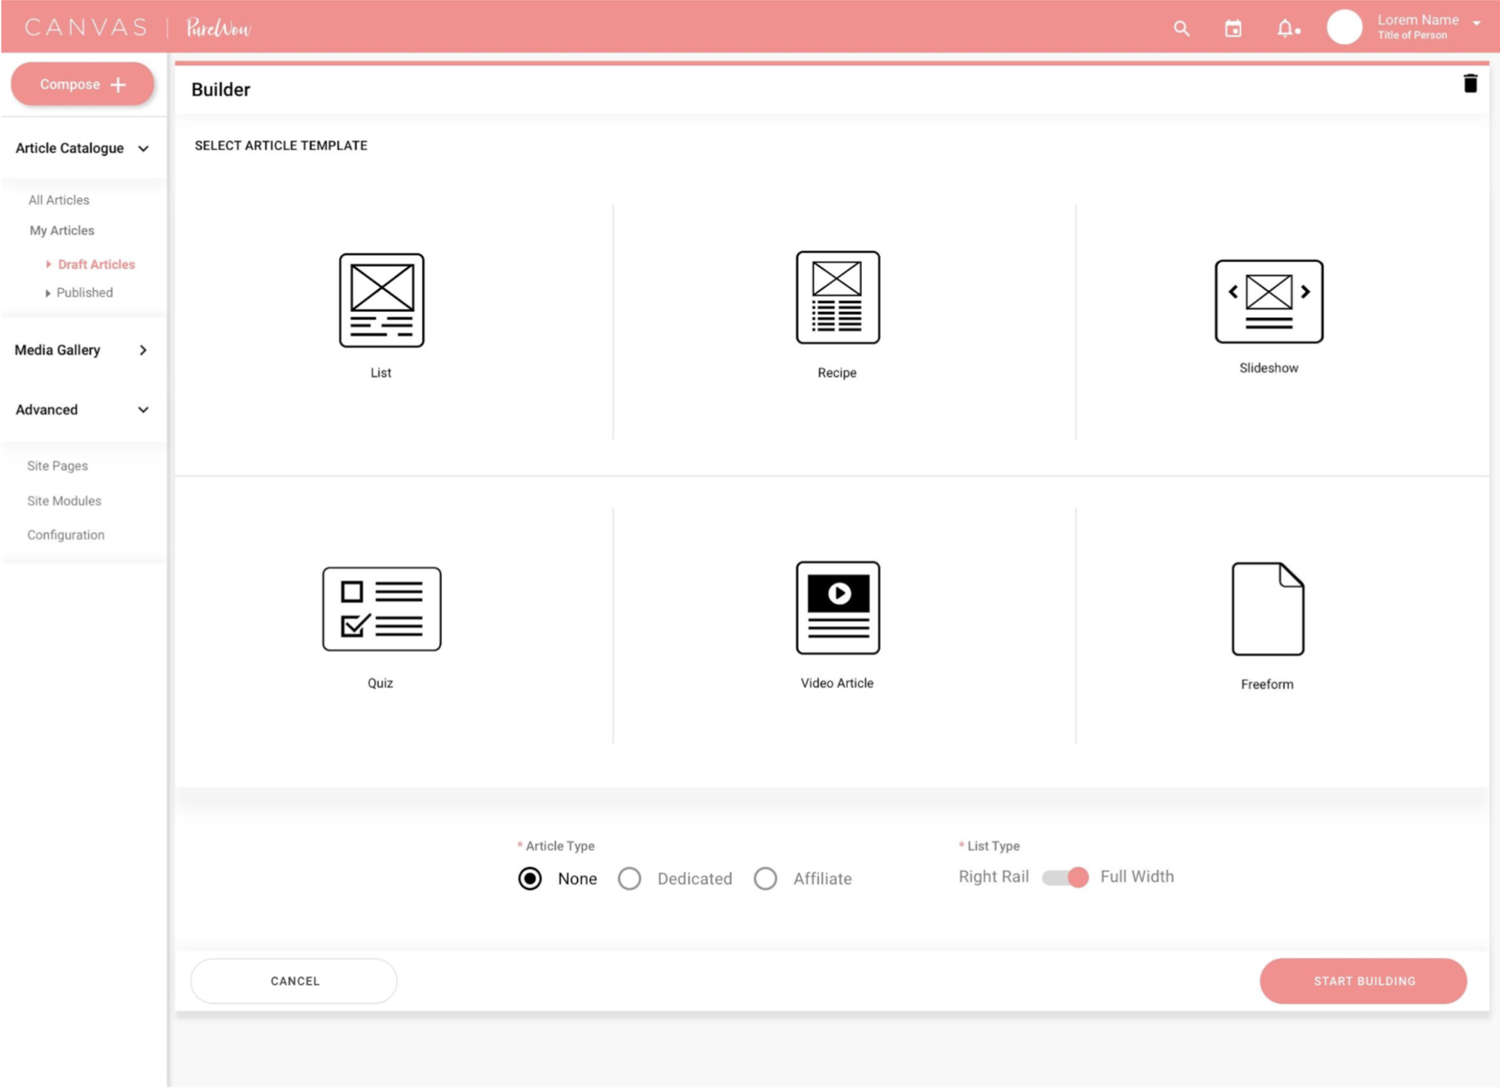Viewport: 1500px width, 1091px height.
Task: Select the Affiliate article type radio
Action: tap(765, 878)
